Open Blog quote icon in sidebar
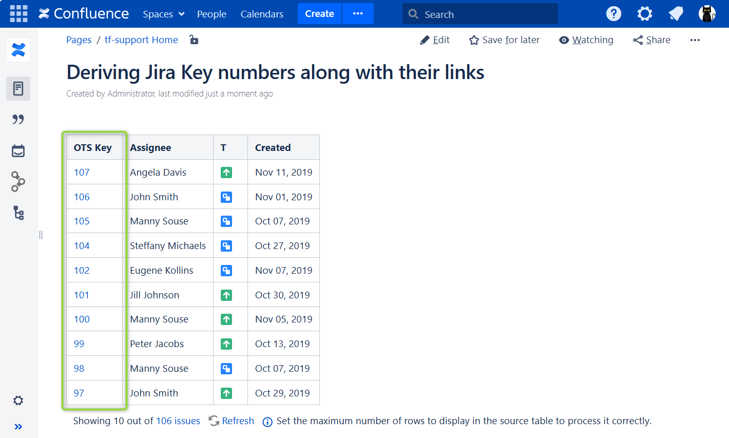This screenshot has height=438, width=729. coord(18,120)
